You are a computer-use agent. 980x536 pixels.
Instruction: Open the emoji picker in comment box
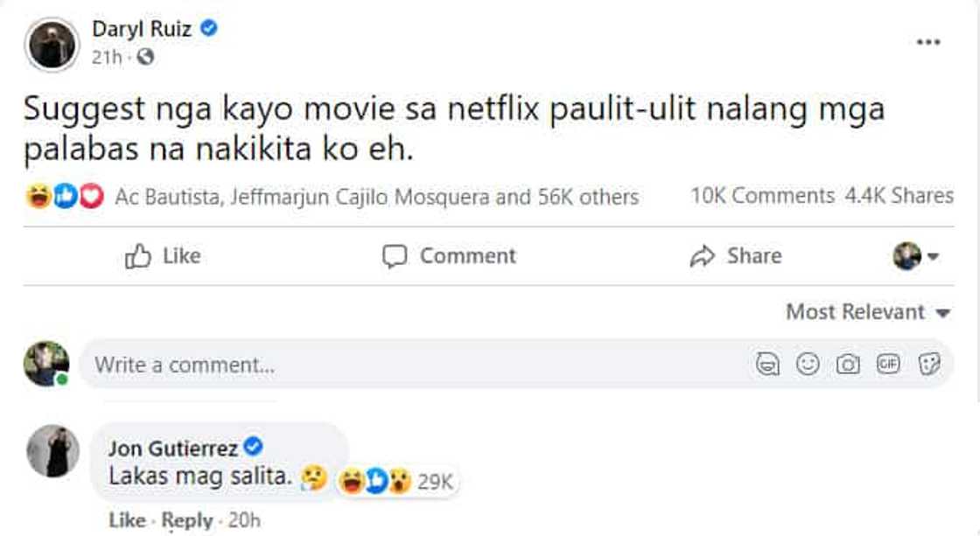(x=808, y=365)
